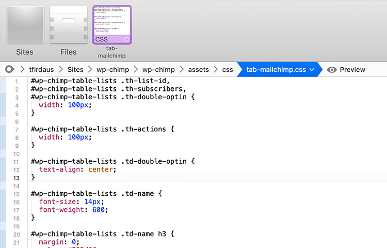The width and height of the screenshot is (387, 248).
Task: Open the Sites tab thumbnail
Action: click(25, 25)
